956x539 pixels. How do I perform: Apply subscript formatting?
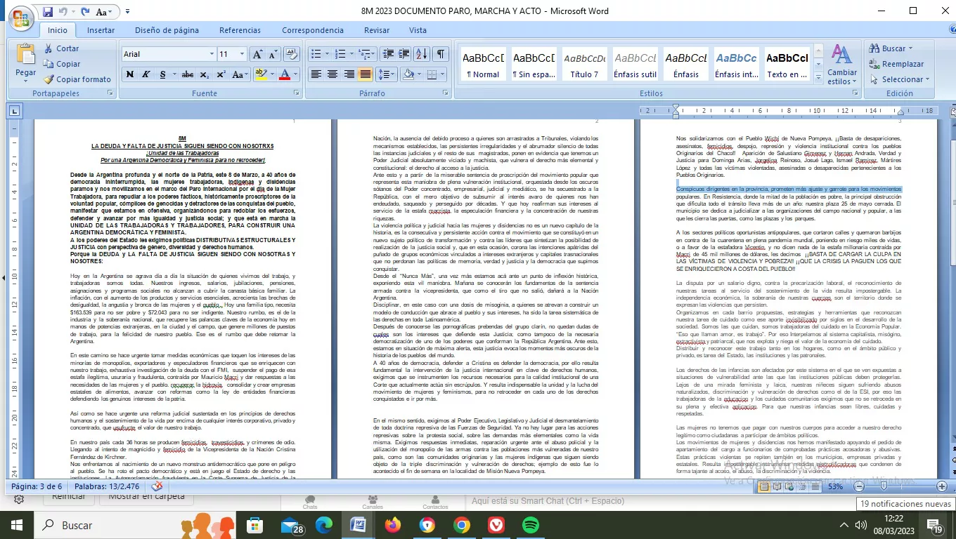tap(205, 74)
